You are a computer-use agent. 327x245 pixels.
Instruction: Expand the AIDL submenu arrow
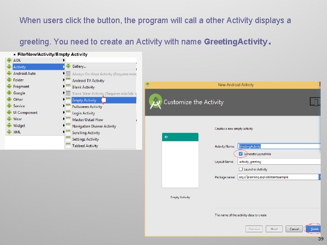[64, 60]
